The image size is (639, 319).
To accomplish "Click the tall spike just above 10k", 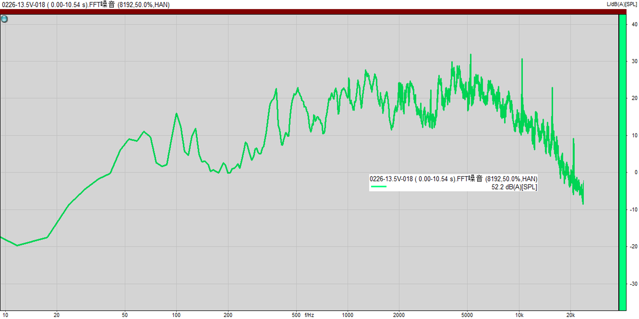I will click(x=522, y=59).
